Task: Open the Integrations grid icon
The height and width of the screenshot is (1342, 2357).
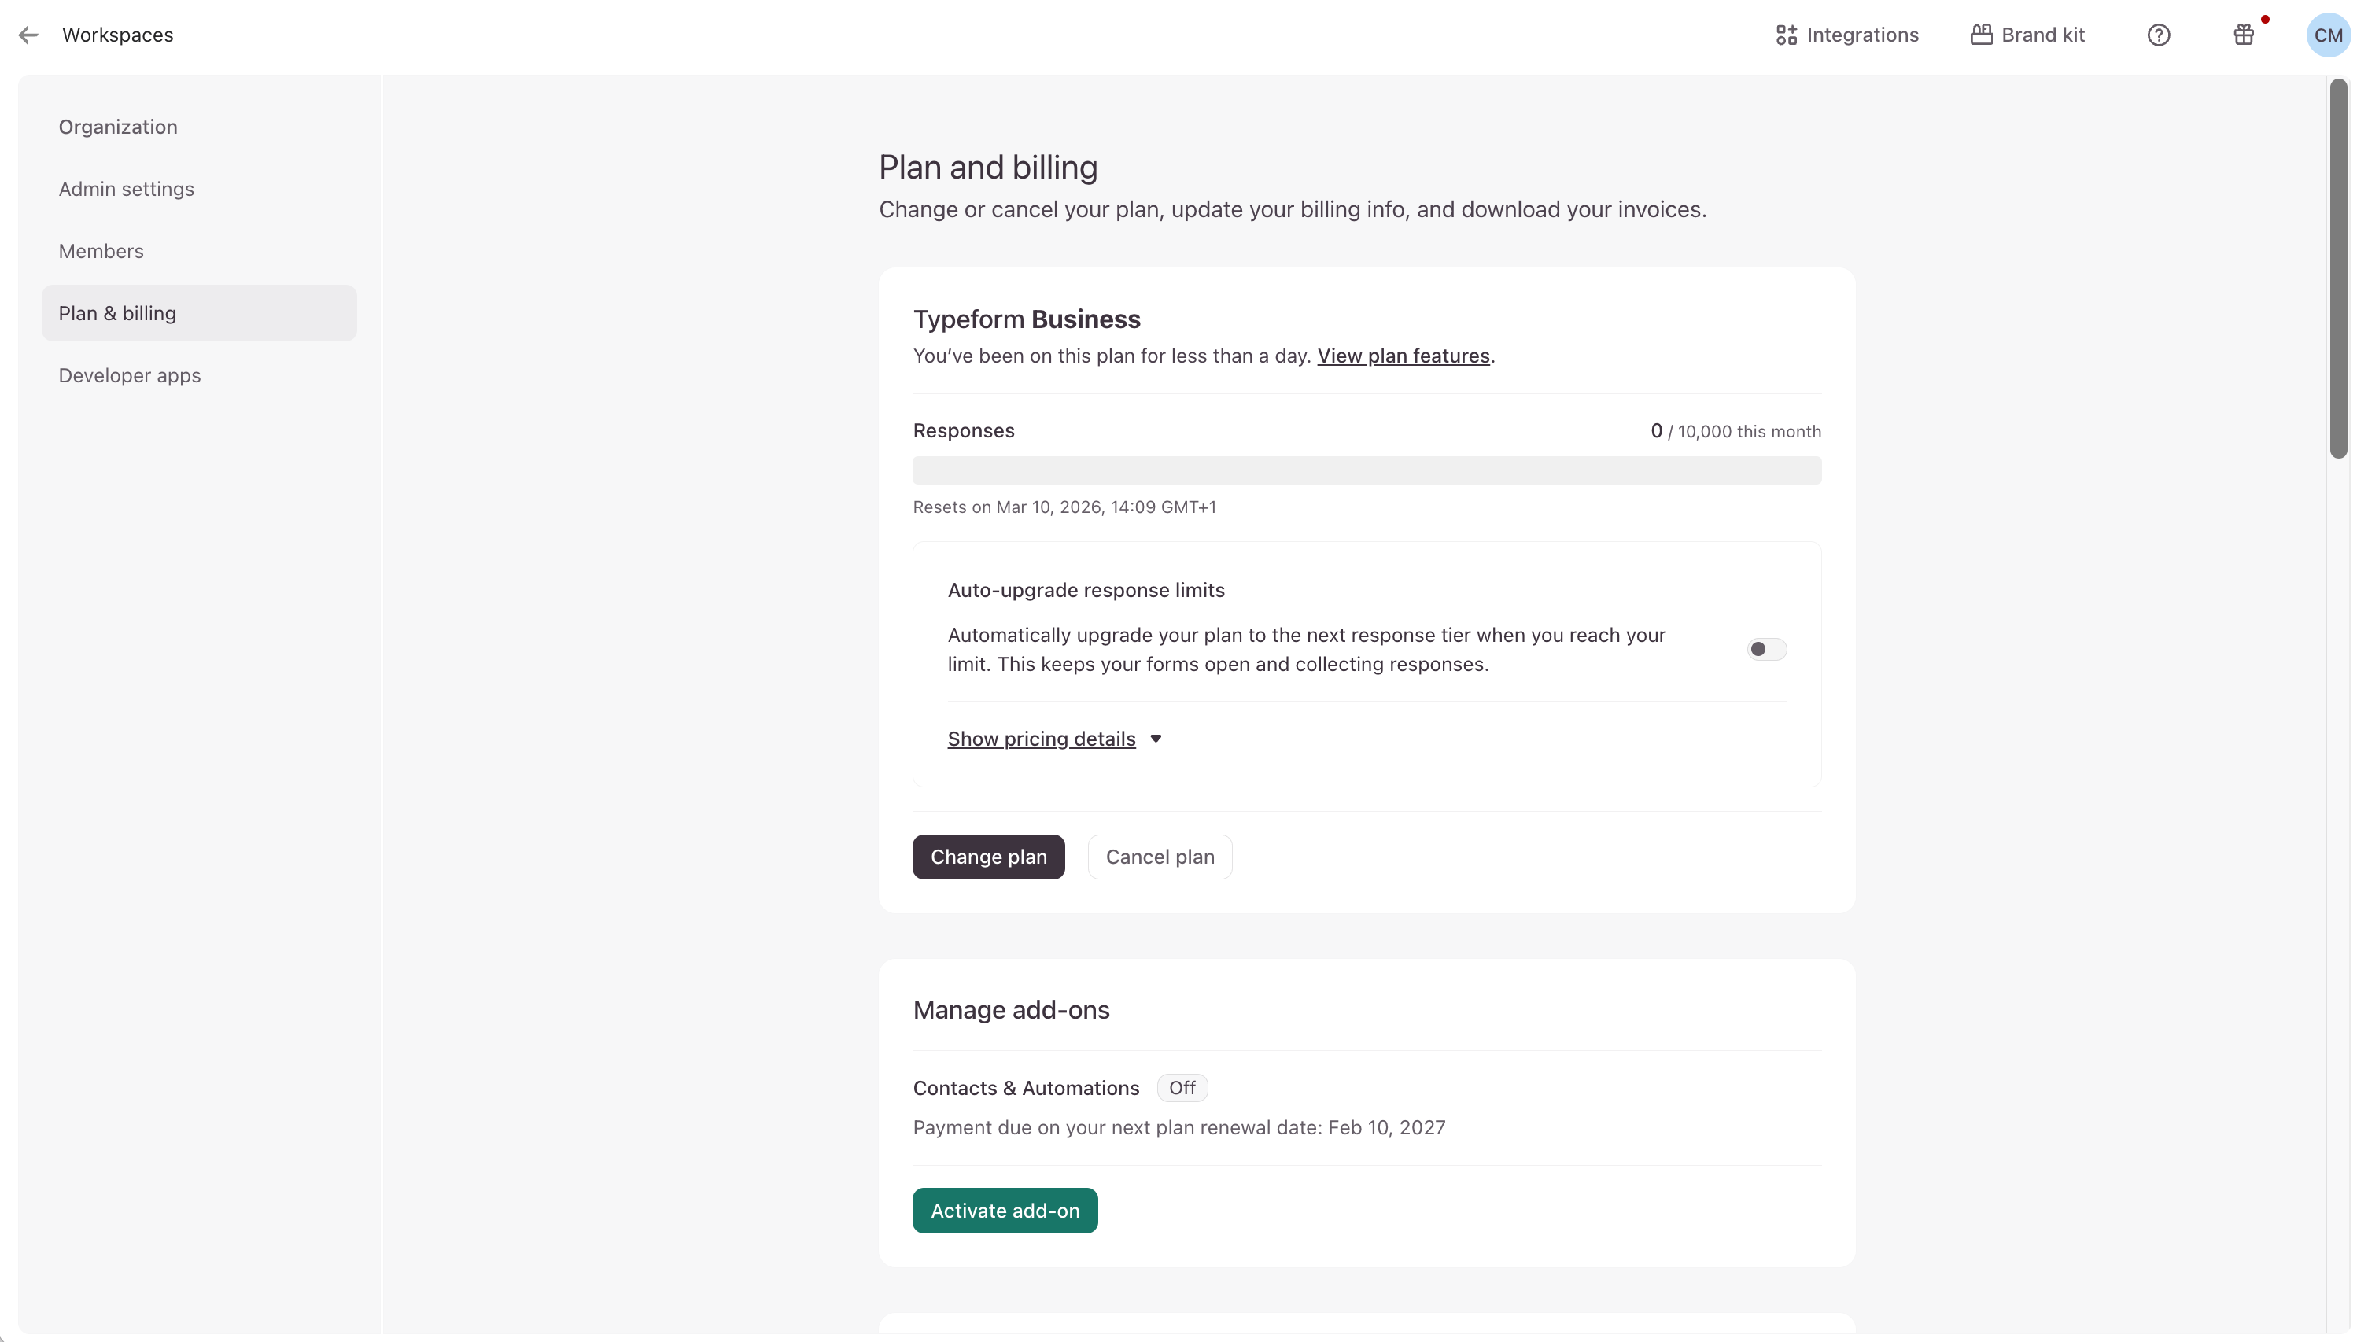Action: pos(1786,35)
